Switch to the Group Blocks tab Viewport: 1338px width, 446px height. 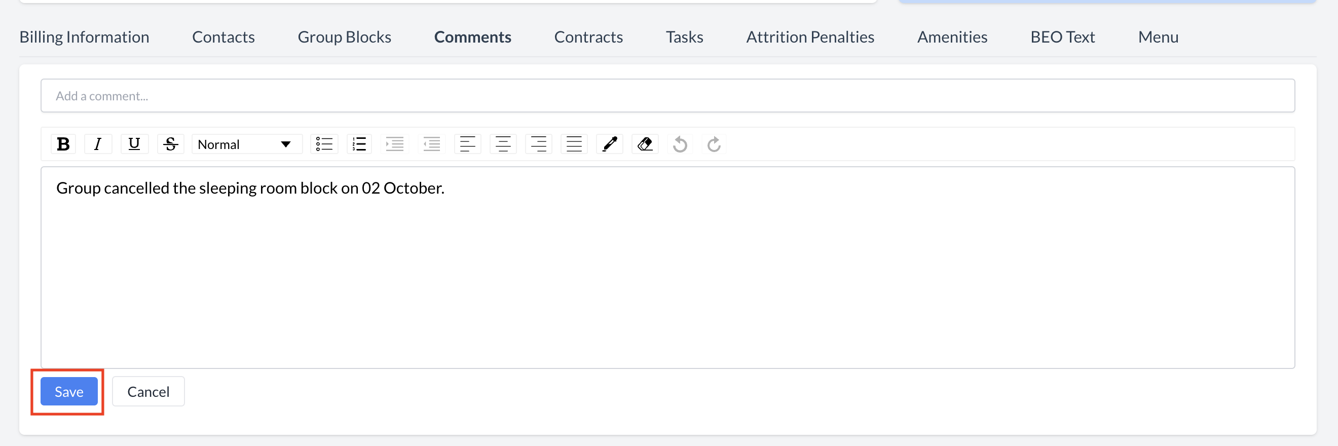point(344,37)
